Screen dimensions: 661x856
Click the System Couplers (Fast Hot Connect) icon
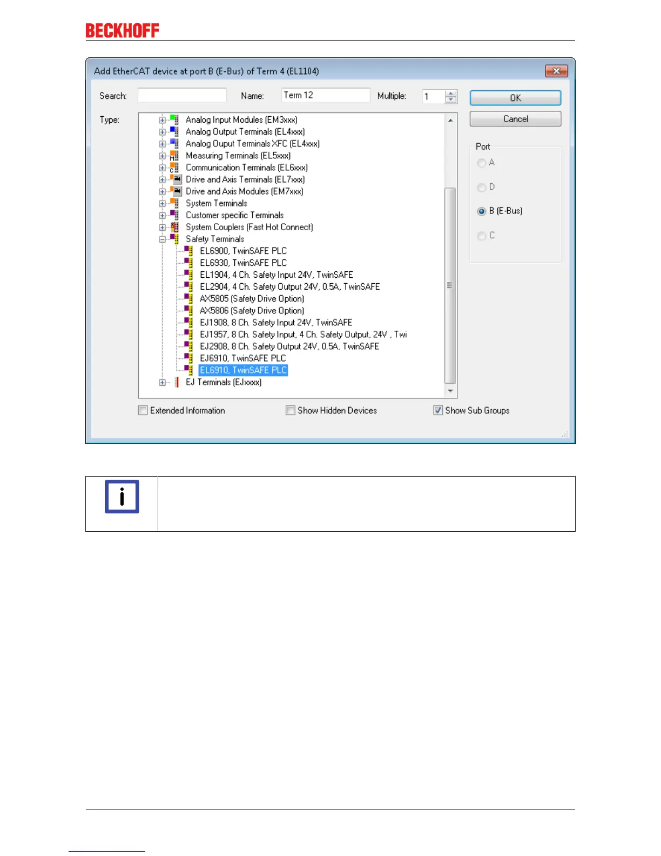[x=174, y=227]
